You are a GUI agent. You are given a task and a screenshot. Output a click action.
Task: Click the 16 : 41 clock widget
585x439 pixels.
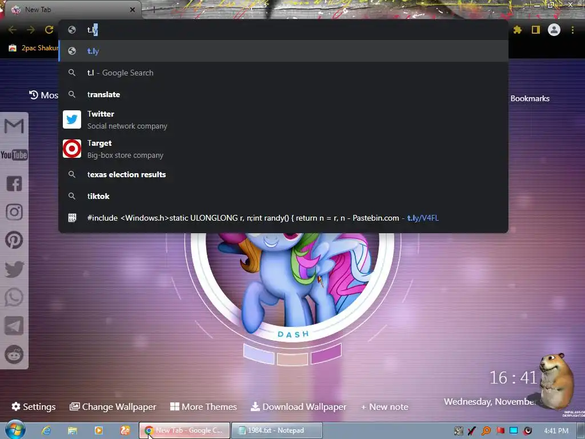tap(513, 378)
